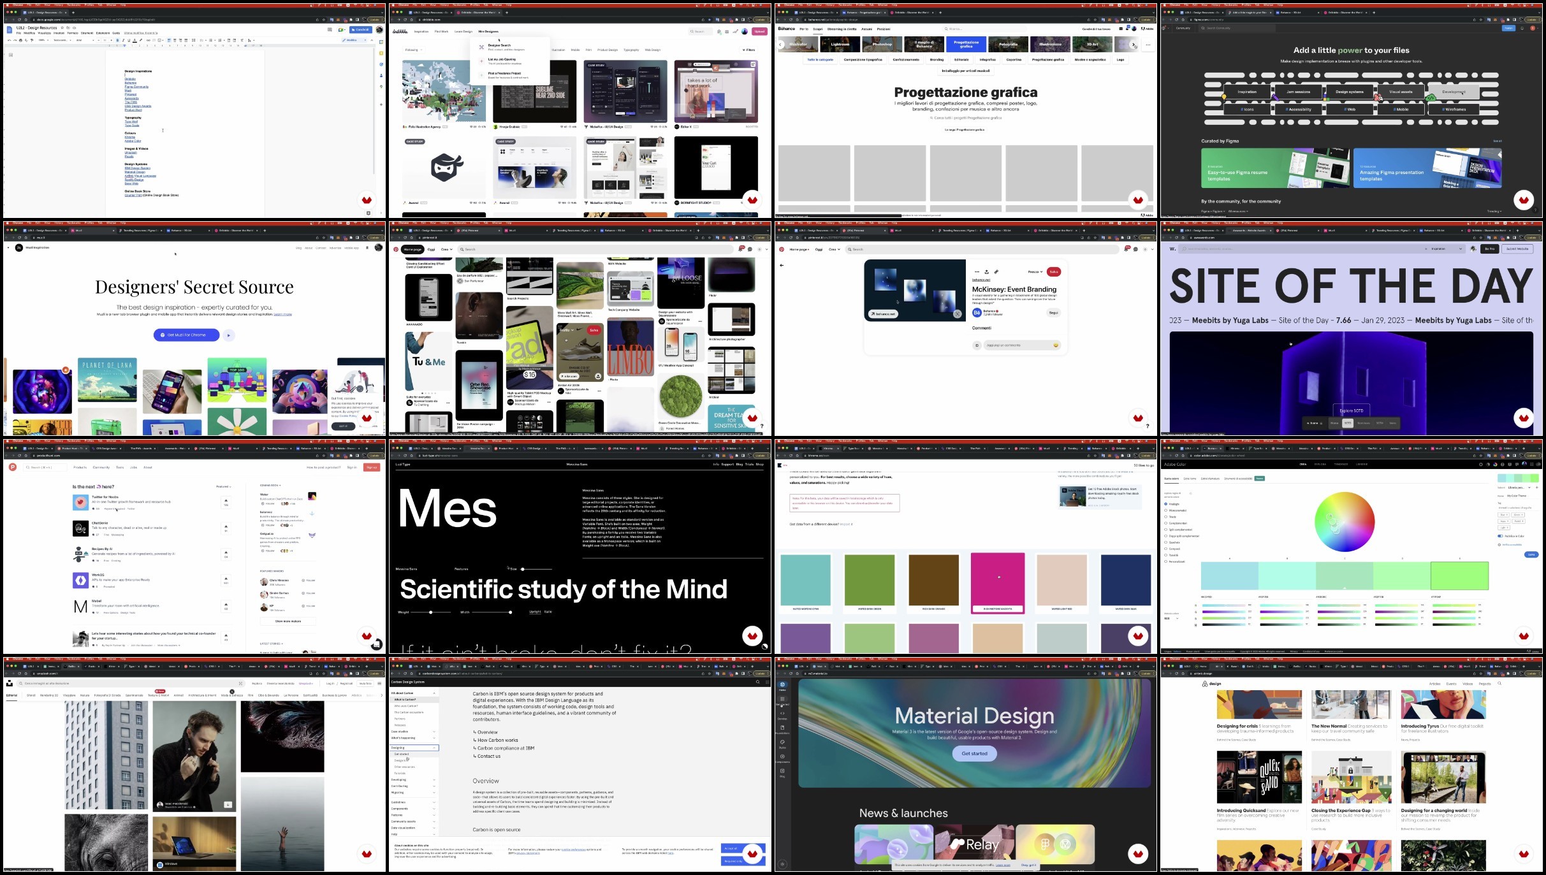Open the Fresco board dropdown on the pin

pyautogui.click(x=1035, y=271)
